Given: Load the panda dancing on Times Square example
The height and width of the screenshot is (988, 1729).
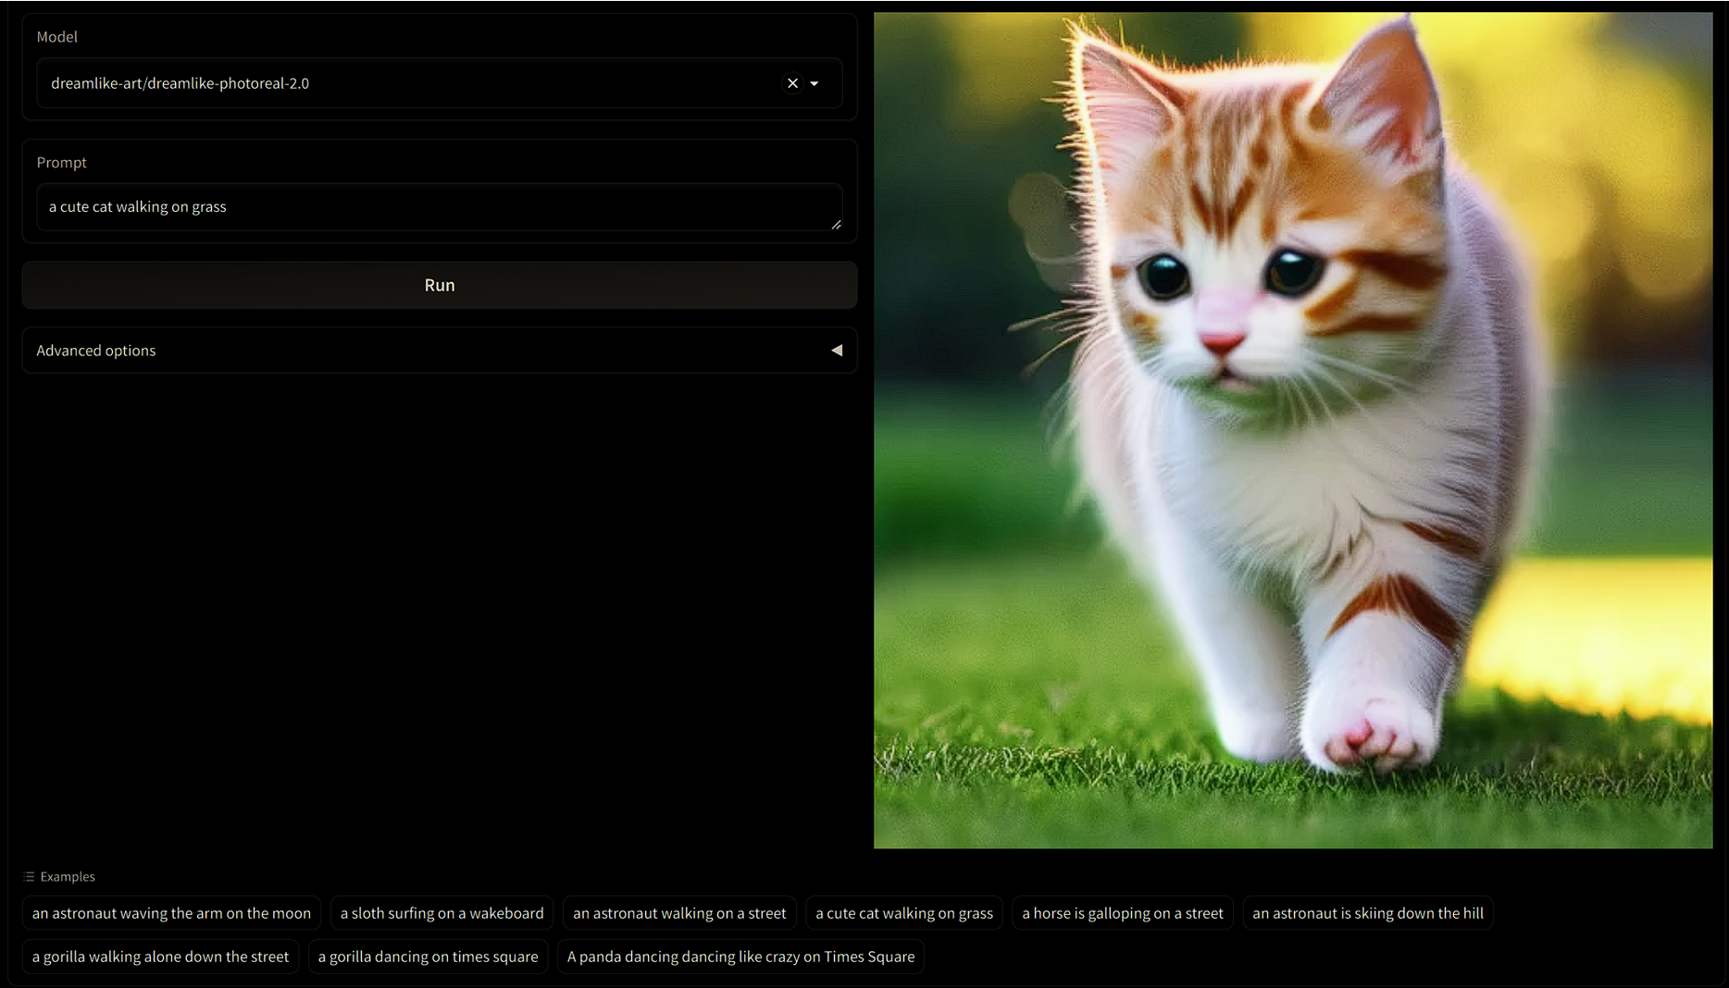Looking at the screenshot, I should (x=740, y=957).
